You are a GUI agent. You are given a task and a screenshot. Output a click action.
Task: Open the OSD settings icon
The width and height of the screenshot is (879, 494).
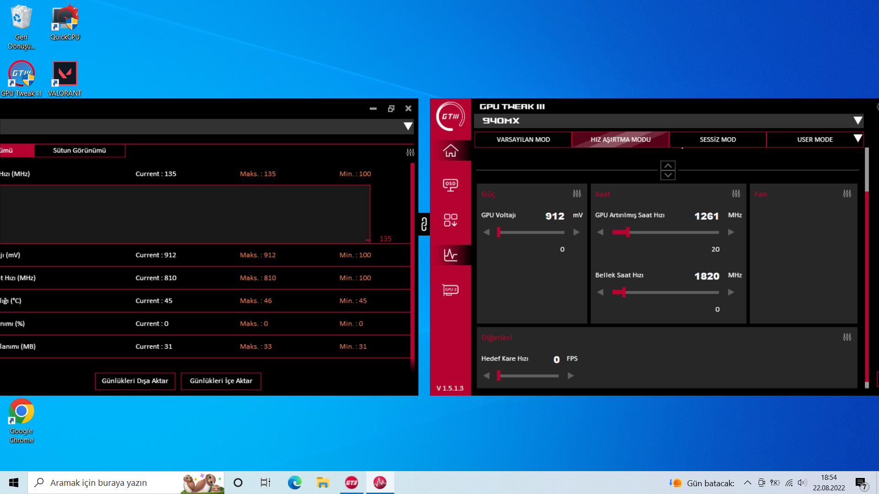(x=450, y=185)
